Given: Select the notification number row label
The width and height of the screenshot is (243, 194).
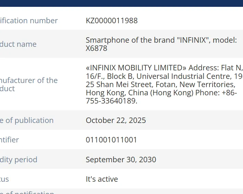Looking at the screenshot, I should coord(29,20).
